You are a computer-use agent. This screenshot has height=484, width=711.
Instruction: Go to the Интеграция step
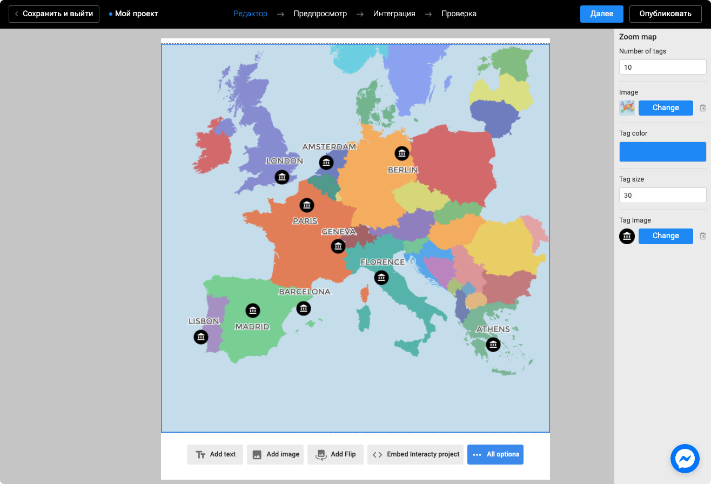point(394,14)
